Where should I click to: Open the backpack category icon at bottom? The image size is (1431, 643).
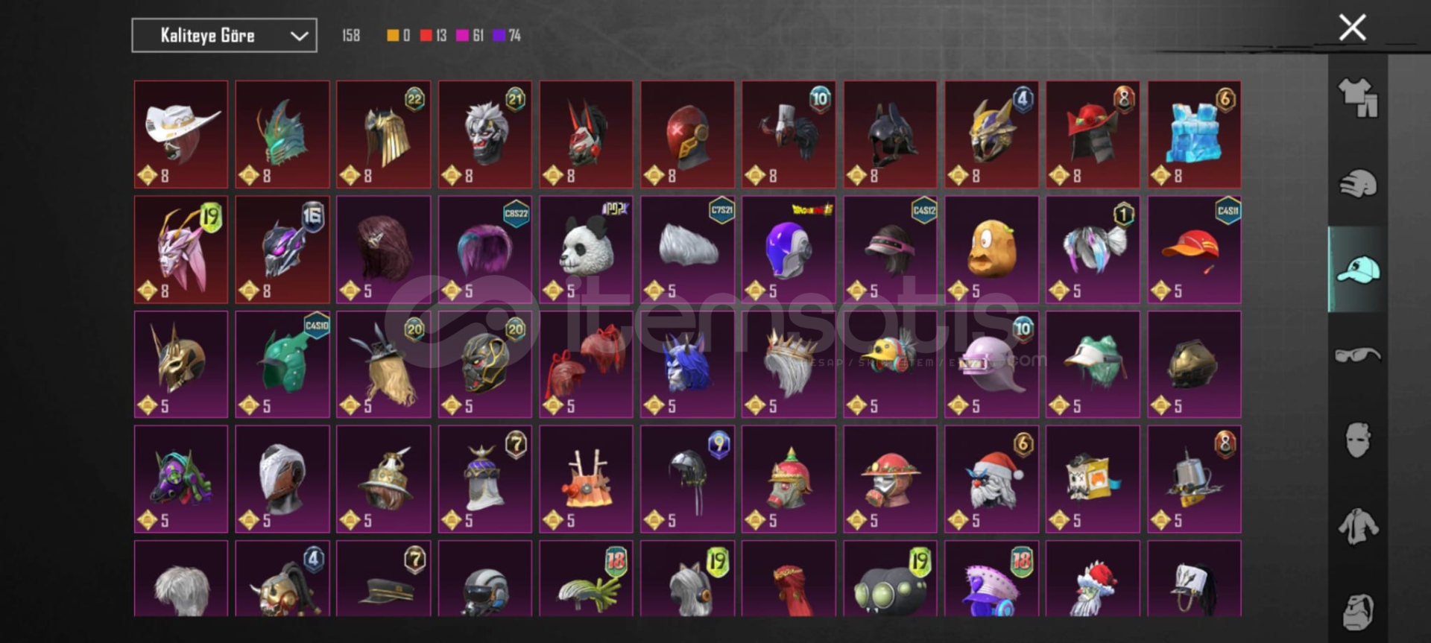pos(1358,612)
